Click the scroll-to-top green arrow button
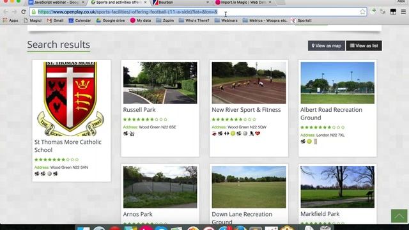Image resolution: width=409 pixels, height=230 pixels. pos(399,216)
